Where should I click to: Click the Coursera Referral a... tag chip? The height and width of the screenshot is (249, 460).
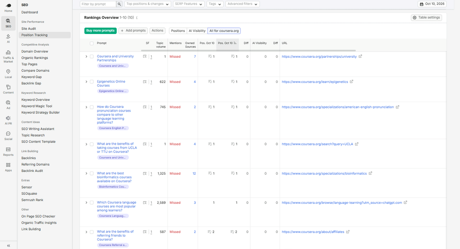[113, 245]
